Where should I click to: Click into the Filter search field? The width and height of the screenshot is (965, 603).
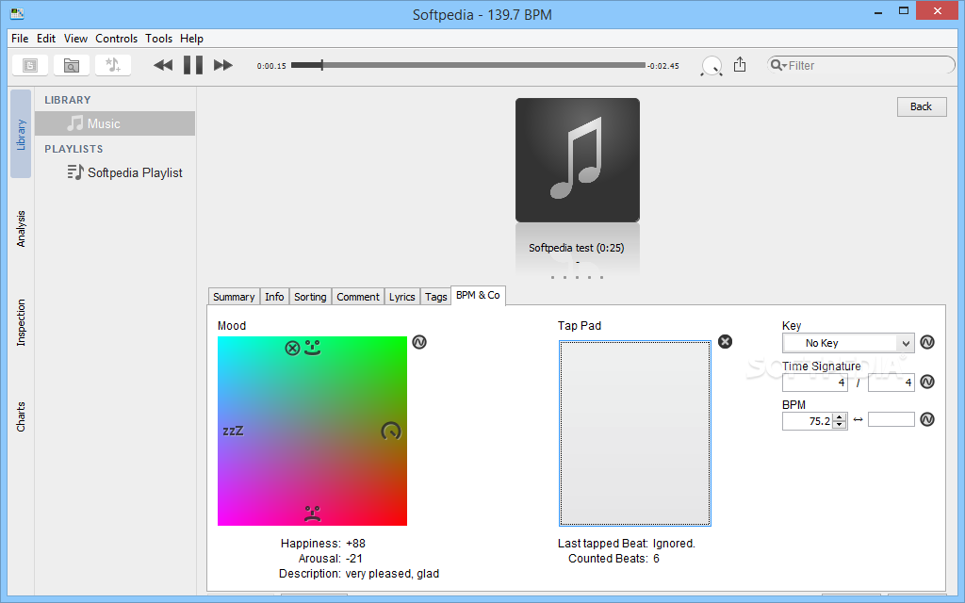coord(861,65)
